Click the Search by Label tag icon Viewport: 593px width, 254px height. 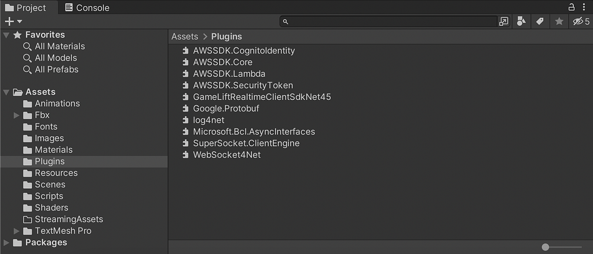(x=540, y=21)
